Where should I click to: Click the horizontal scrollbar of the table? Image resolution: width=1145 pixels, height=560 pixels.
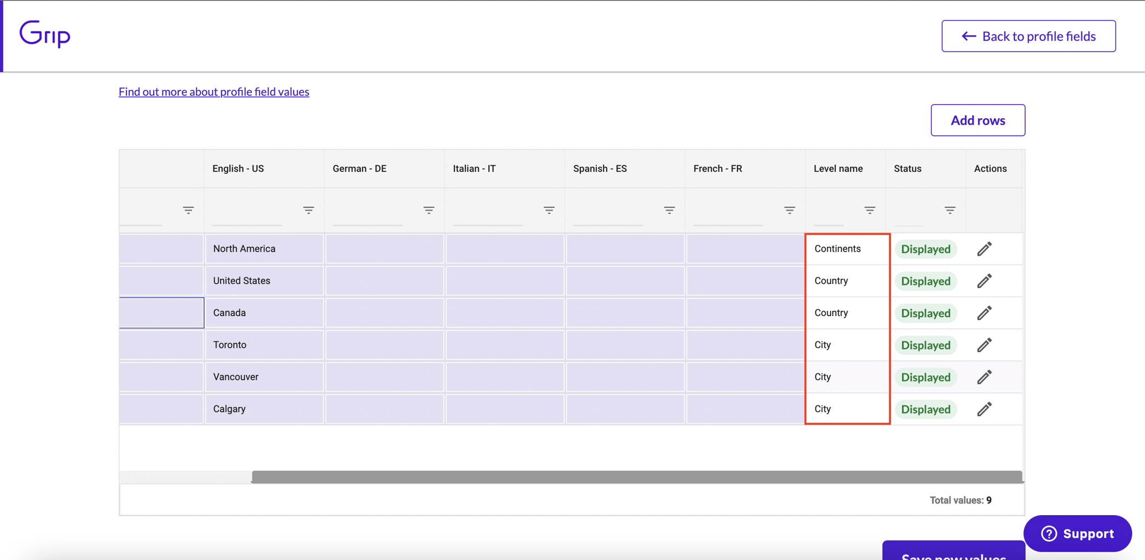click(x=637, y=477)
